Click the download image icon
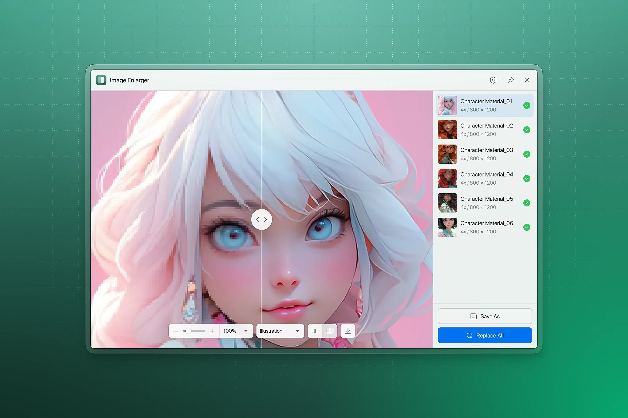The image size is (628, 418). [x=348, y=331]
